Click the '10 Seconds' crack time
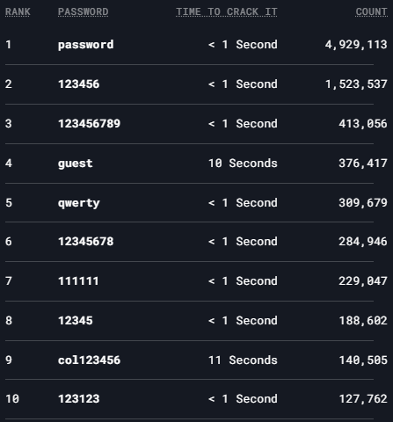The width and height of the screenshot is (393, 422). (x=243, y=164)
